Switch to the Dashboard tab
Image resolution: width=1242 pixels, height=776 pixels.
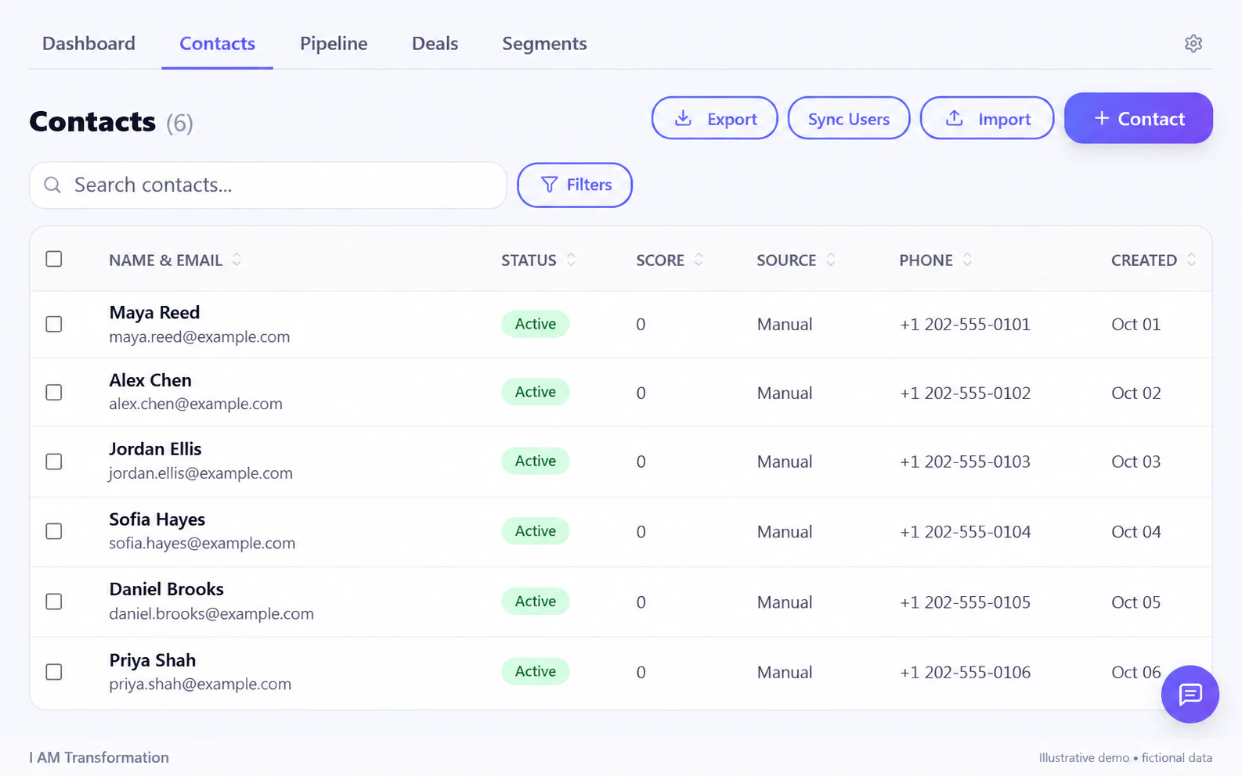(88, 44)
